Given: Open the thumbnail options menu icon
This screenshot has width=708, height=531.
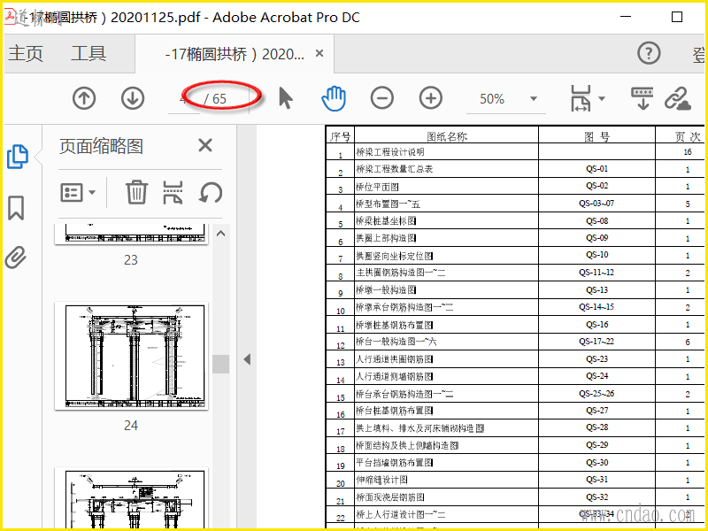Looking at the screenshot, I should [77, 193].
